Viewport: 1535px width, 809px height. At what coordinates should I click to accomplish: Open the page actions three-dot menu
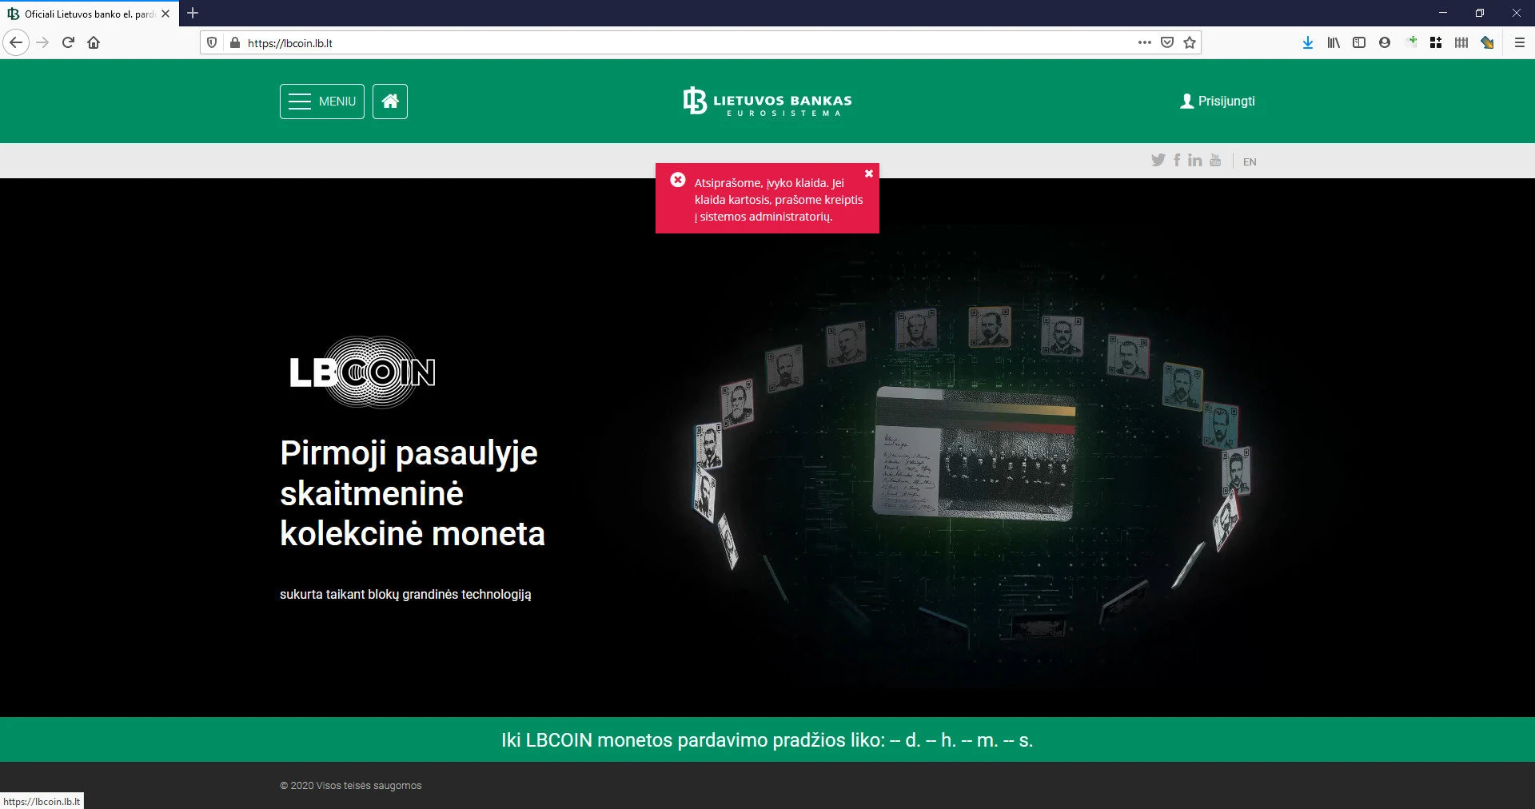[x=1144, y=42]
